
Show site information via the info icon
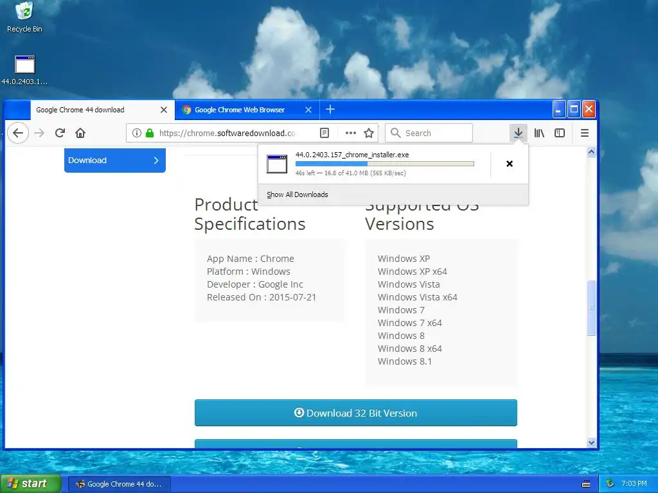136,133
